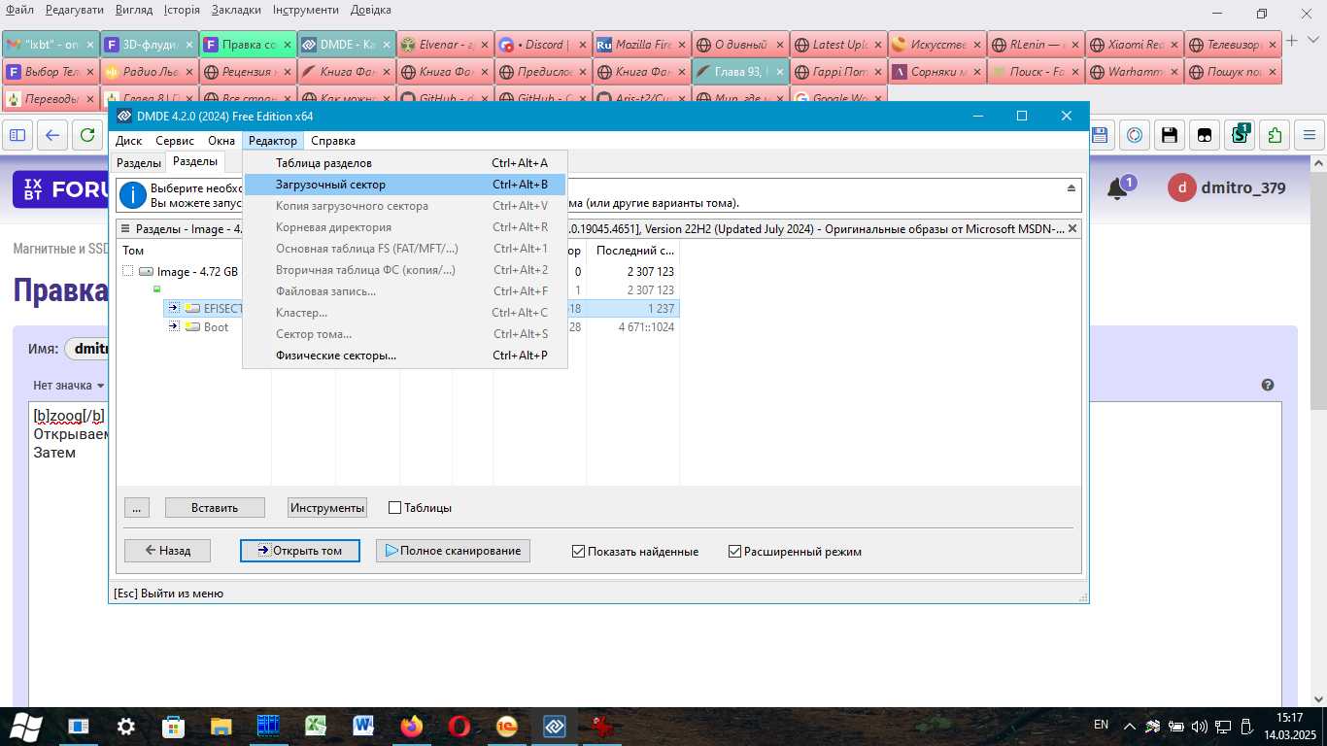The width and height of the screenshot is (1327, 746).
Task: Click the Открыть том button
Action: pos(299,551)
